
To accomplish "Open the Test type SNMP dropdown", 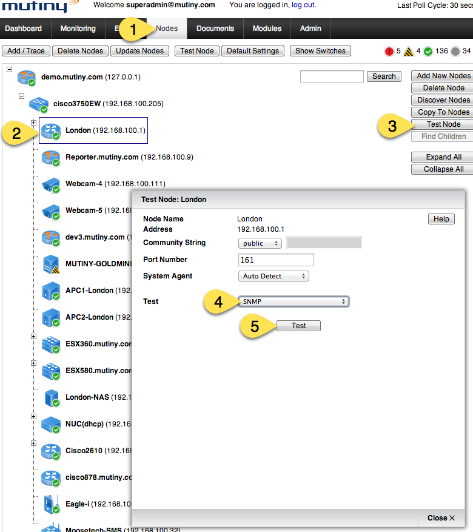I will [294, 301].
